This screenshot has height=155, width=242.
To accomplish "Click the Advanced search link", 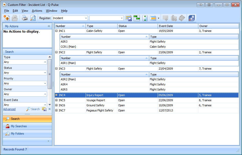I will [x=9, y=109].
